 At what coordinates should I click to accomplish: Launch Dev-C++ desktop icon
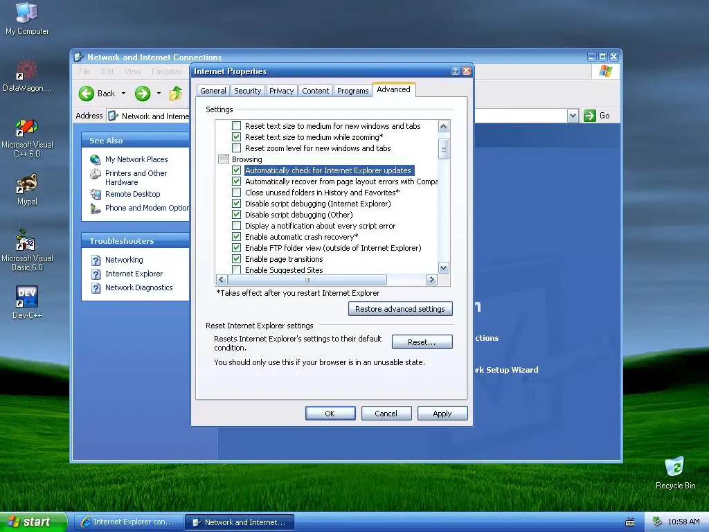27,302
